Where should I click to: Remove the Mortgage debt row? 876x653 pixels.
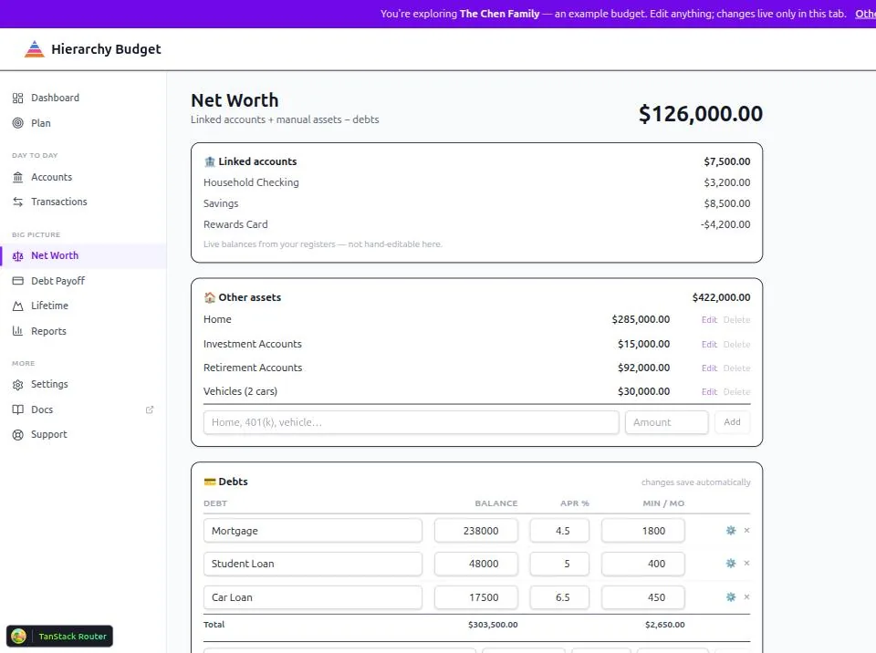coord(747,530)
